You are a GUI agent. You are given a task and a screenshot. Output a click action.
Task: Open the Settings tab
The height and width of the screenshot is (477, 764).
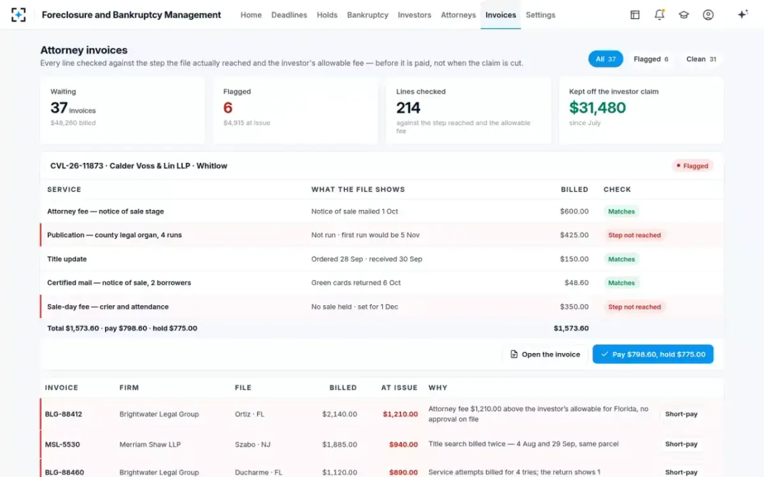click(x=541, y=15)
